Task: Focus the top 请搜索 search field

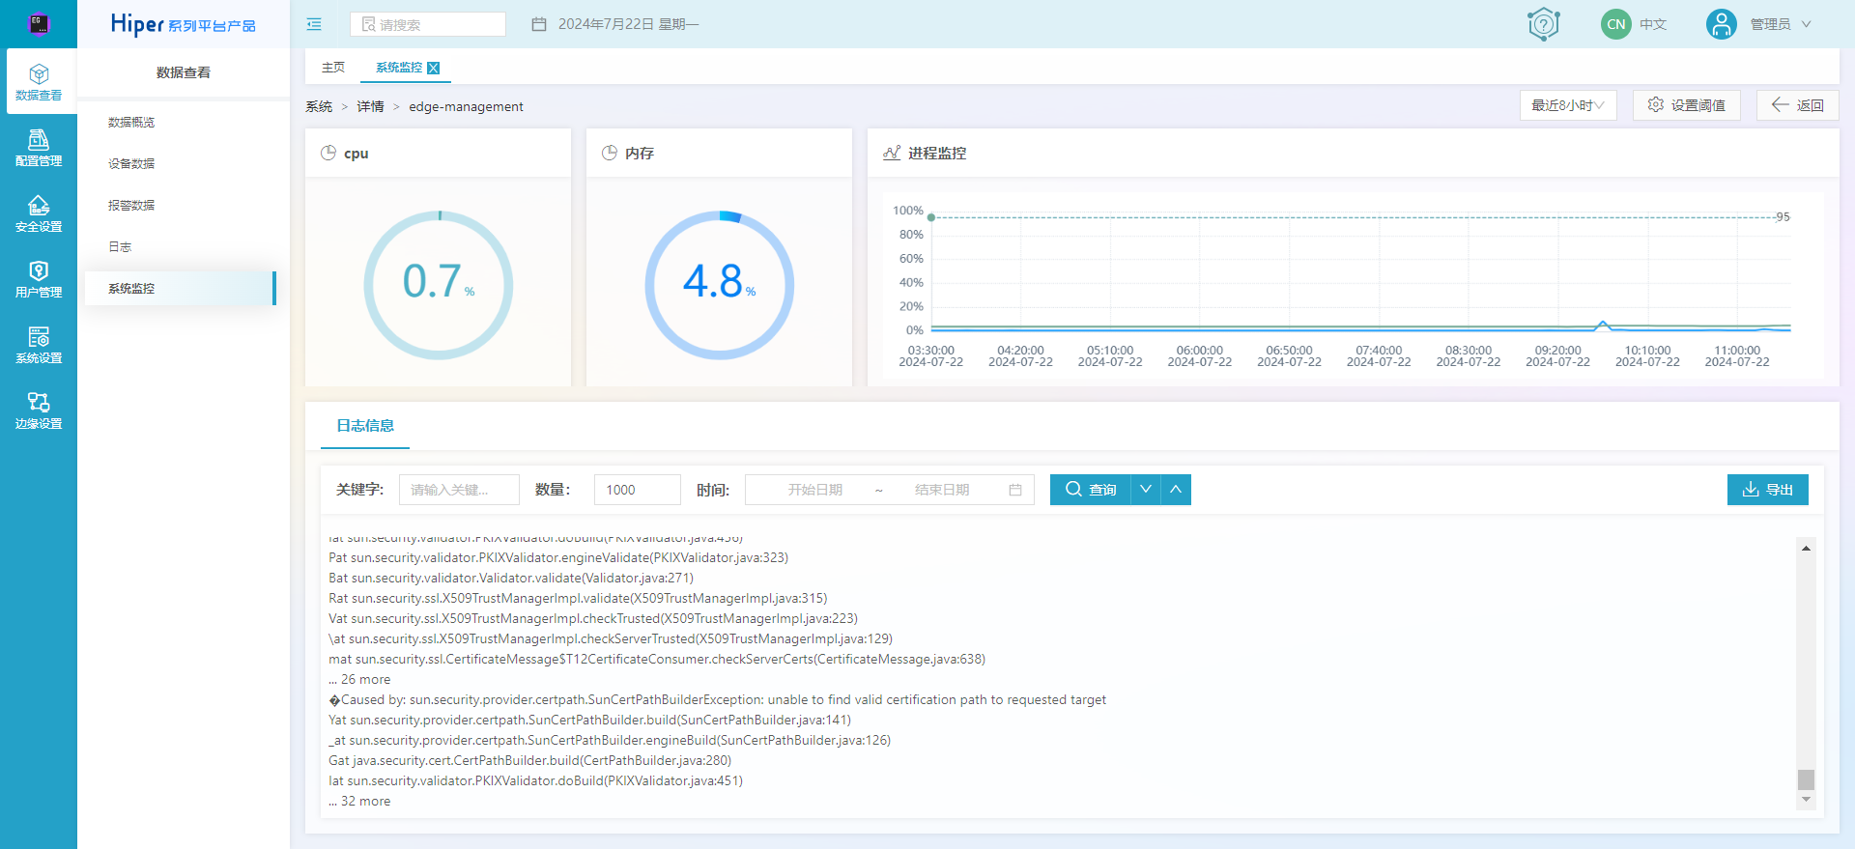Action: (x=428, y=24)
